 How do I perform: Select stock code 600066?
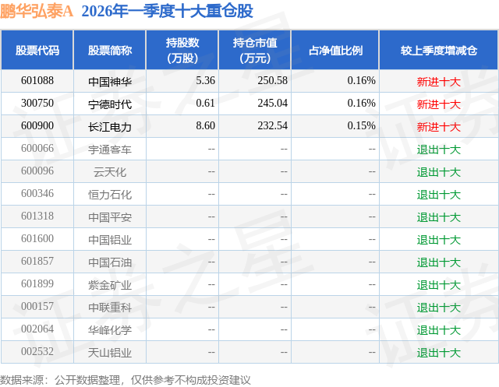[x=37, y=149]
